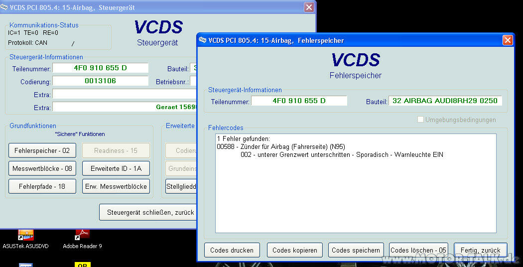Click VCDS icon in Steuergerät title bar
This screenshot has height=267, width=523.
point(4,7)
